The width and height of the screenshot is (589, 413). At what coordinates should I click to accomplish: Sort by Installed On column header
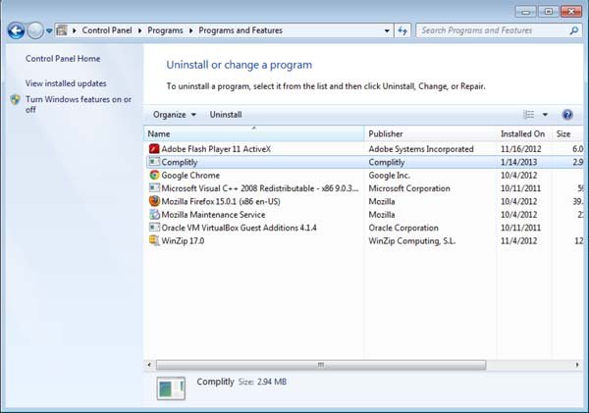(524, 133)
